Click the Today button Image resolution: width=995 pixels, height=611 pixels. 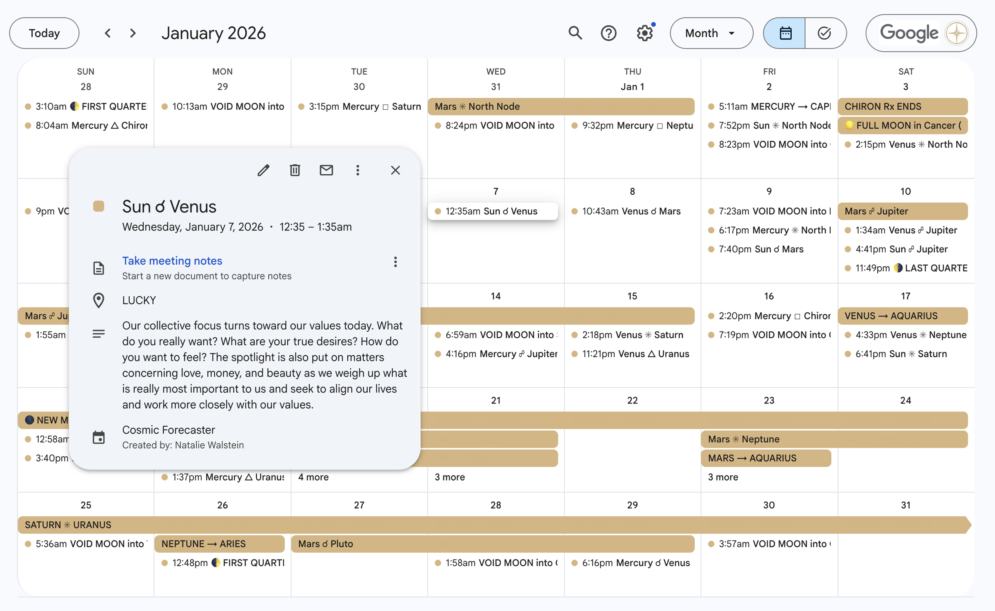pos(44,33)
